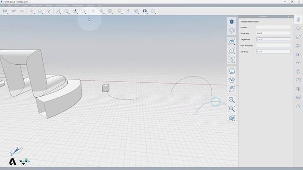Click the Undo arrow in toolbar
Viewport: 303px width, 170px height.
[x=14, y=11]
